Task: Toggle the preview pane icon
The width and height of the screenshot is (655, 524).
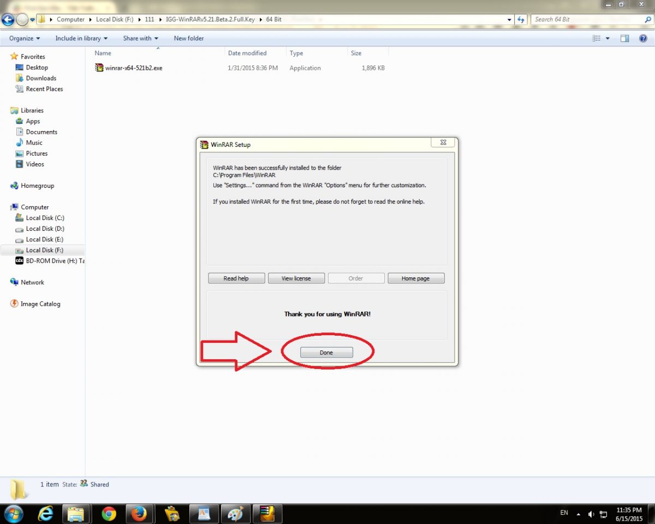Action: 625,38
